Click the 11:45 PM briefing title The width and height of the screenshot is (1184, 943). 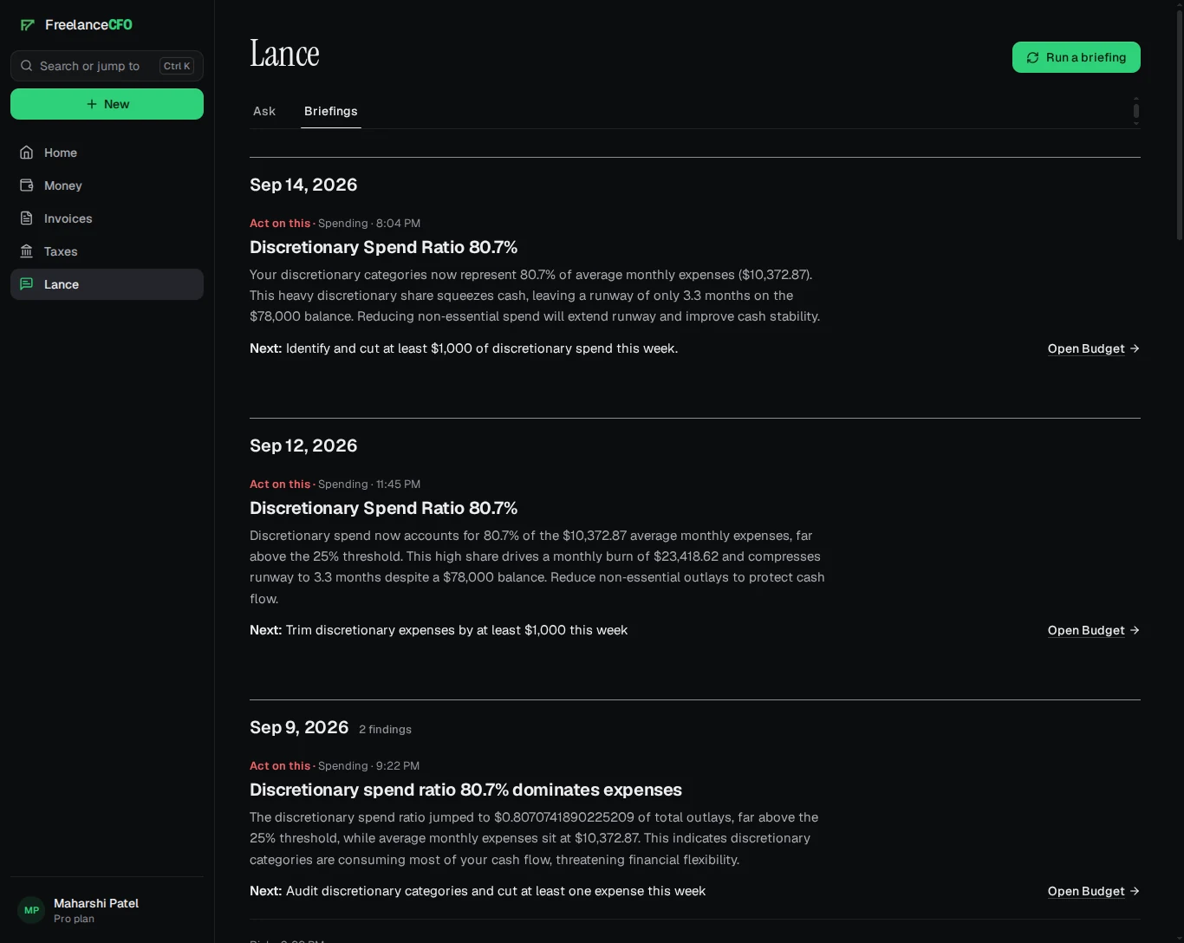[x=383, y=508]
